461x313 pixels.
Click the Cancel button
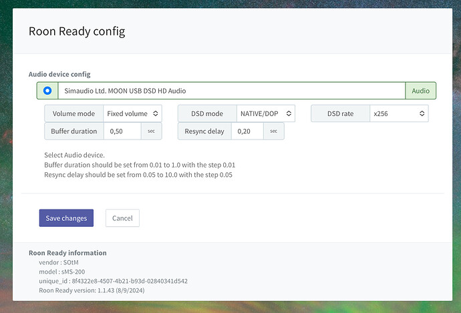(123, 218)
